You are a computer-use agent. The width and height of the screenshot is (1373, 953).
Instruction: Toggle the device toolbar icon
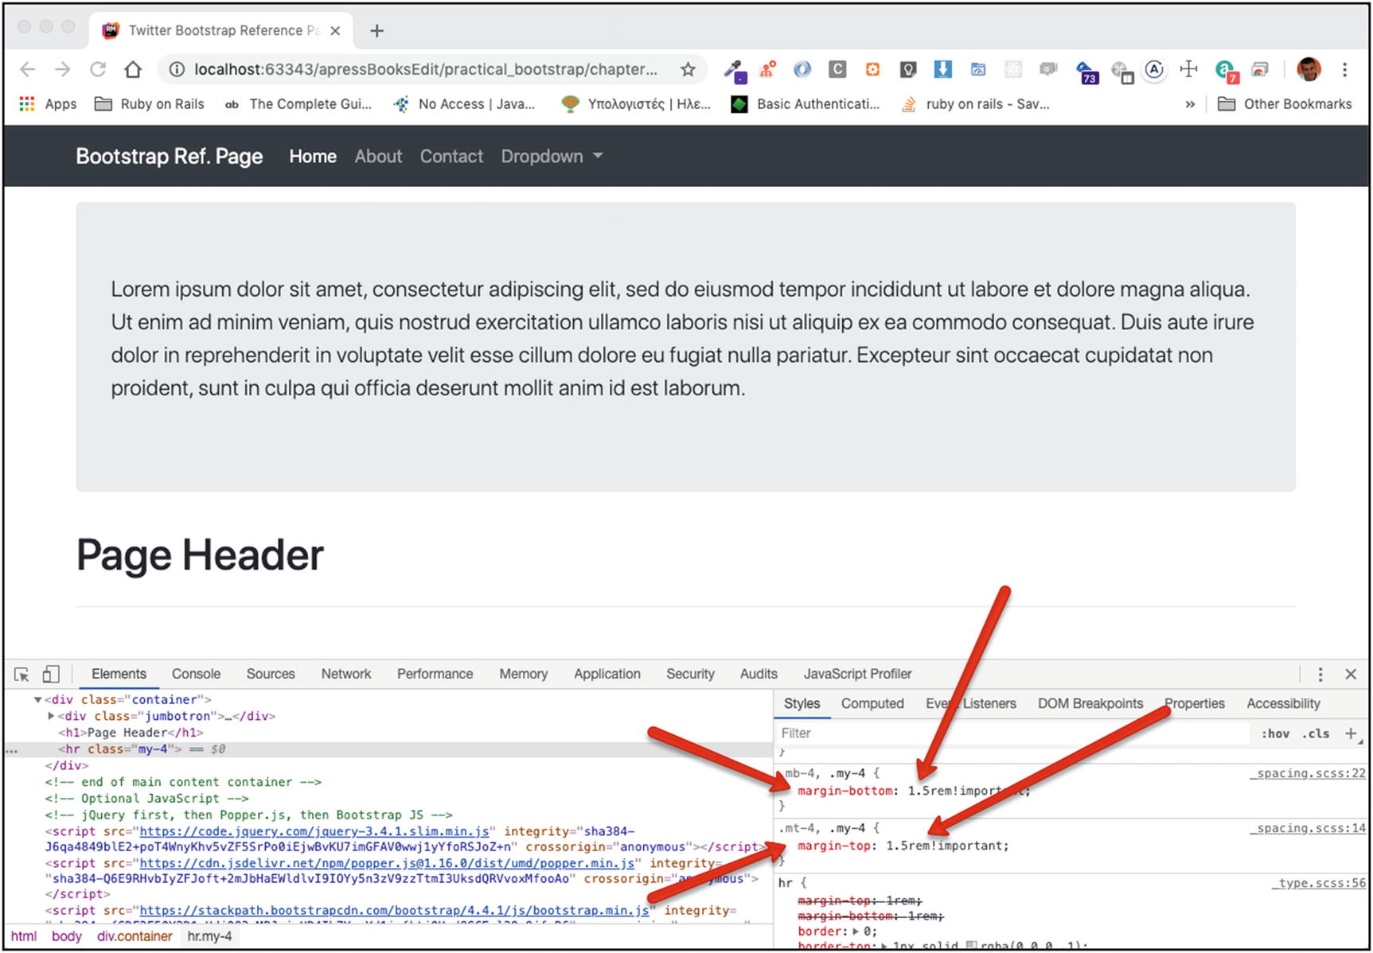50,675
